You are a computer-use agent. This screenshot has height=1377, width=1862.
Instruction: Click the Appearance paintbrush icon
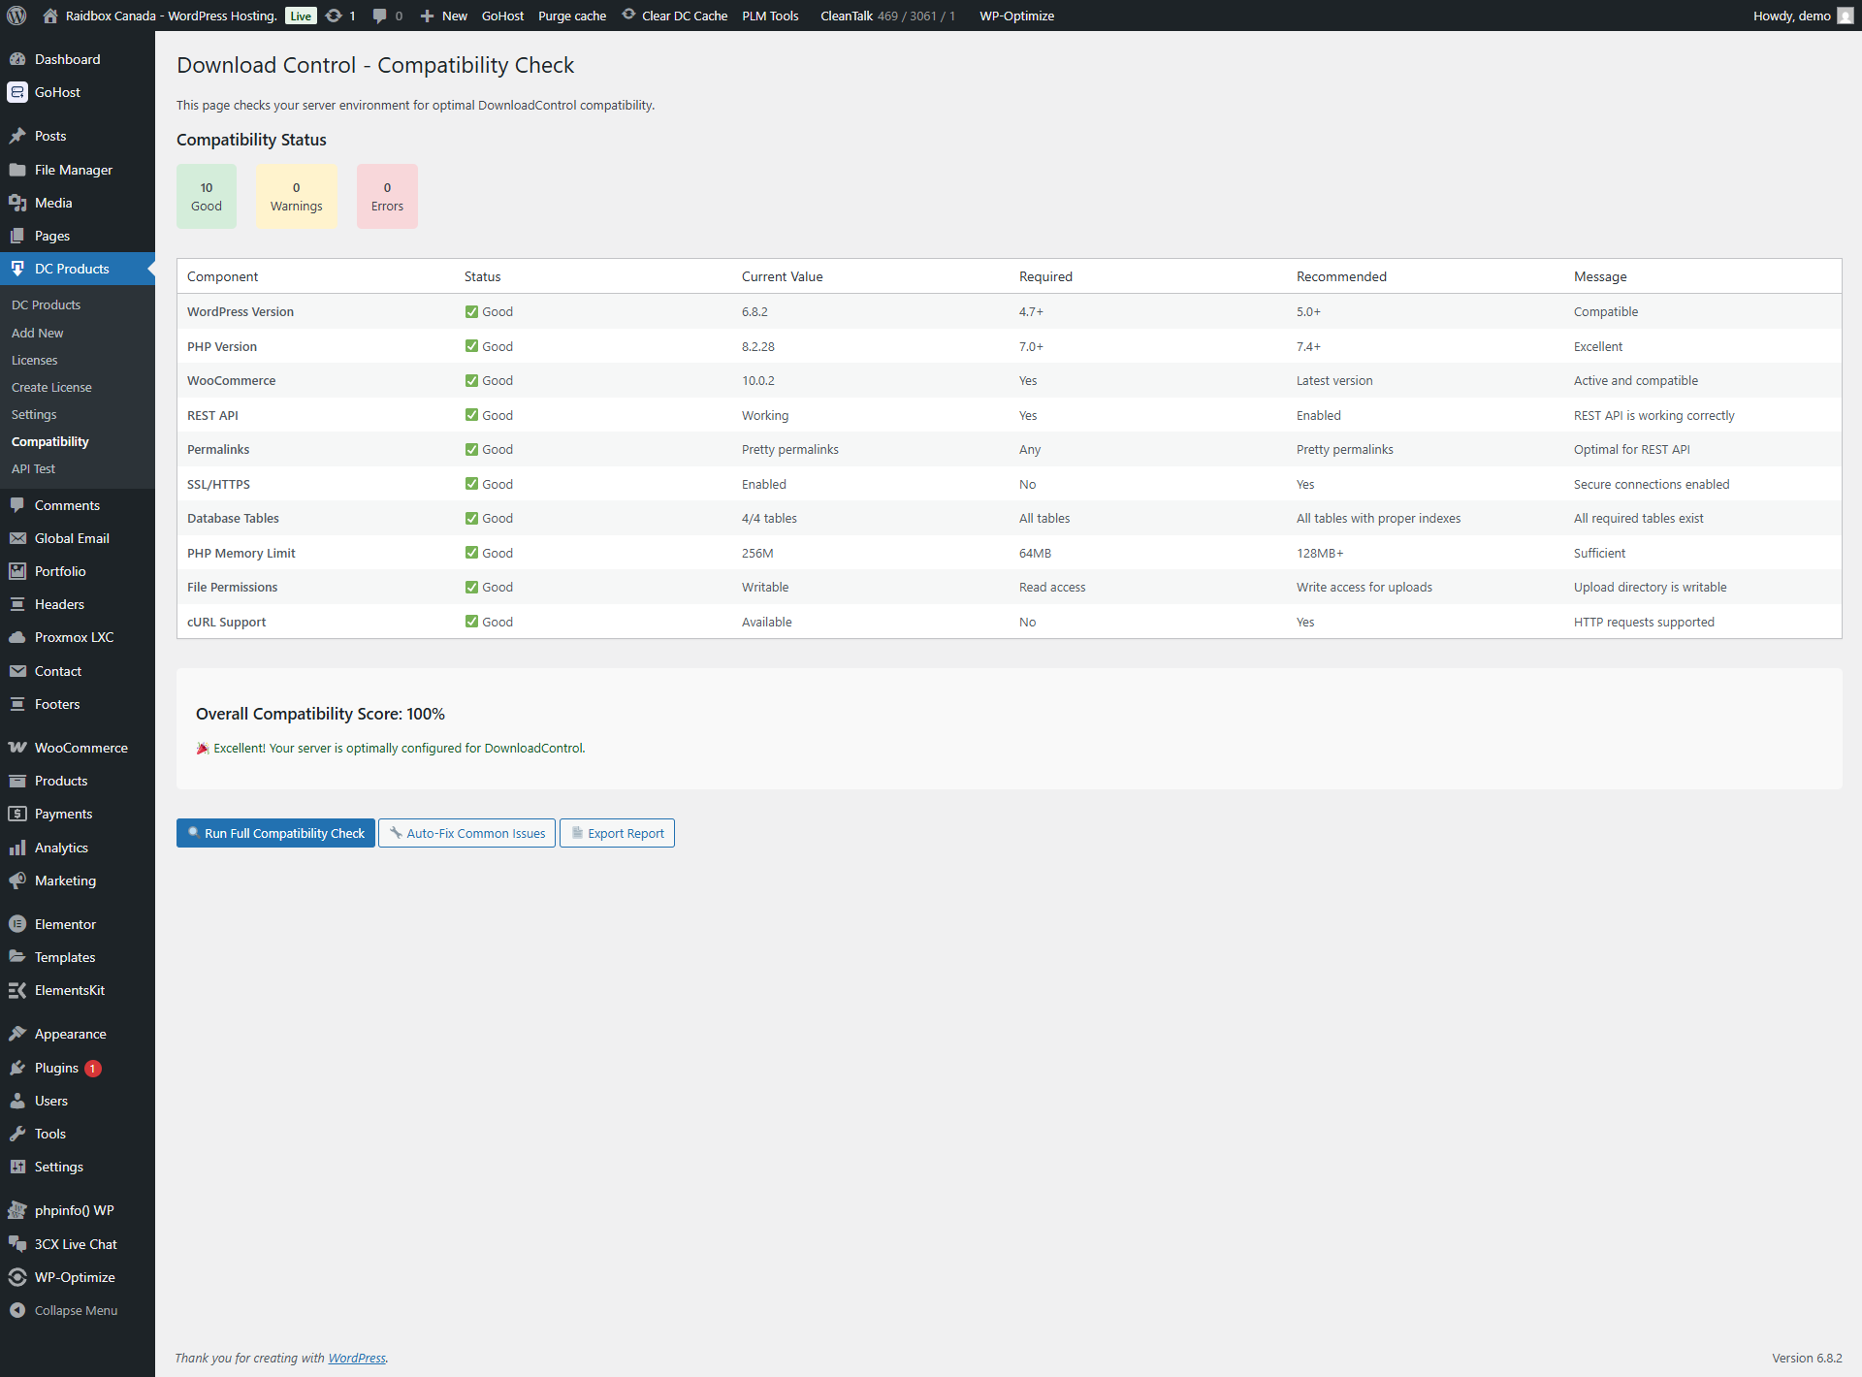[x=17, y=1034]
